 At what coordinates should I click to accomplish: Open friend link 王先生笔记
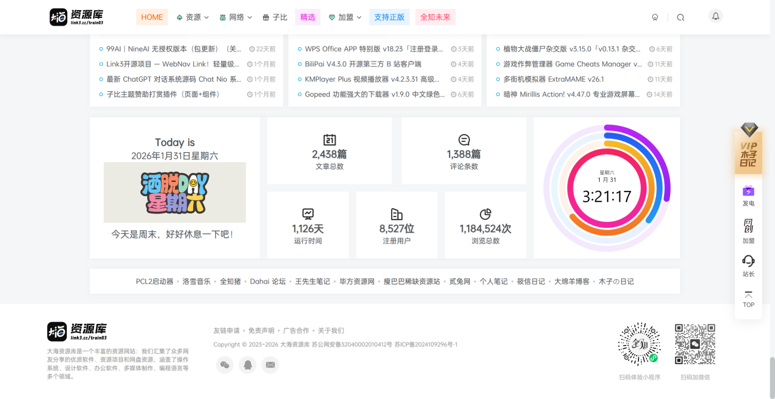[x=312, y=282]
